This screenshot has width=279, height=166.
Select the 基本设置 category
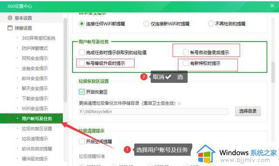click(23, 18)
